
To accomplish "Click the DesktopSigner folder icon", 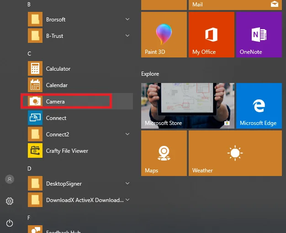I will [x=35, y=183].
